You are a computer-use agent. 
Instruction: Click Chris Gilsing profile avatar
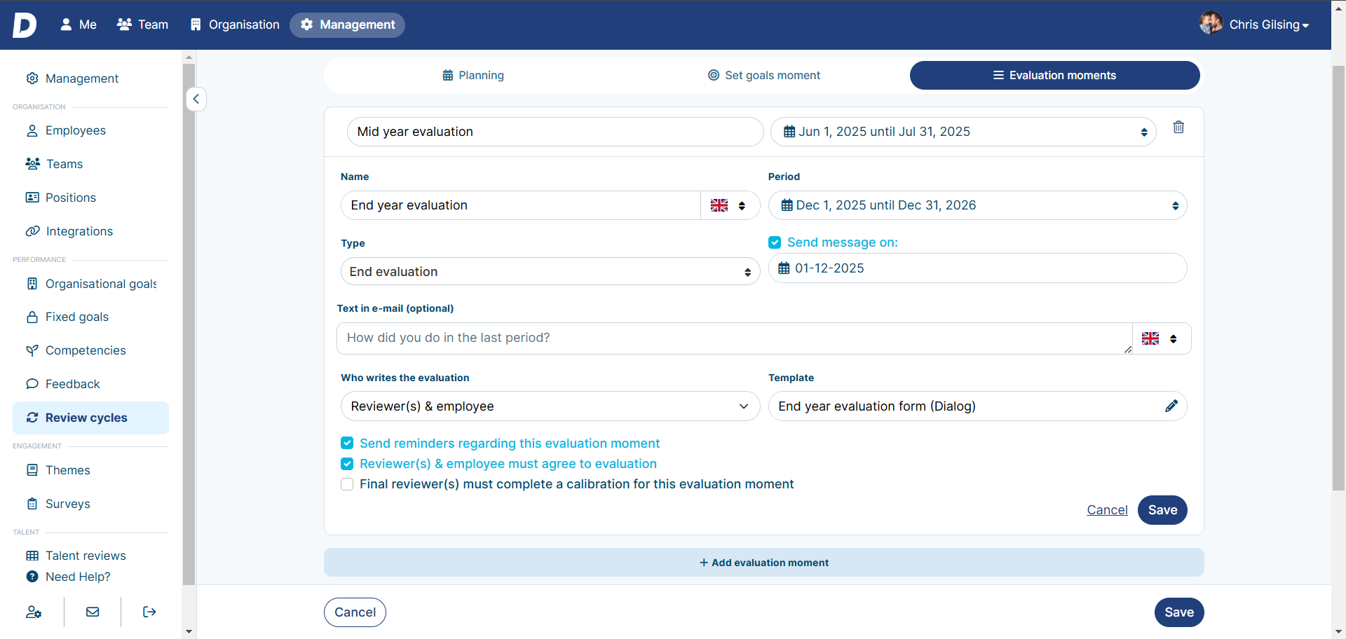point(1211,24)
